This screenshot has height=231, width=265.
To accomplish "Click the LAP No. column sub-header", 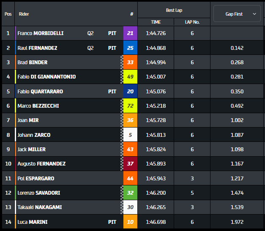I will click(192, 22).
